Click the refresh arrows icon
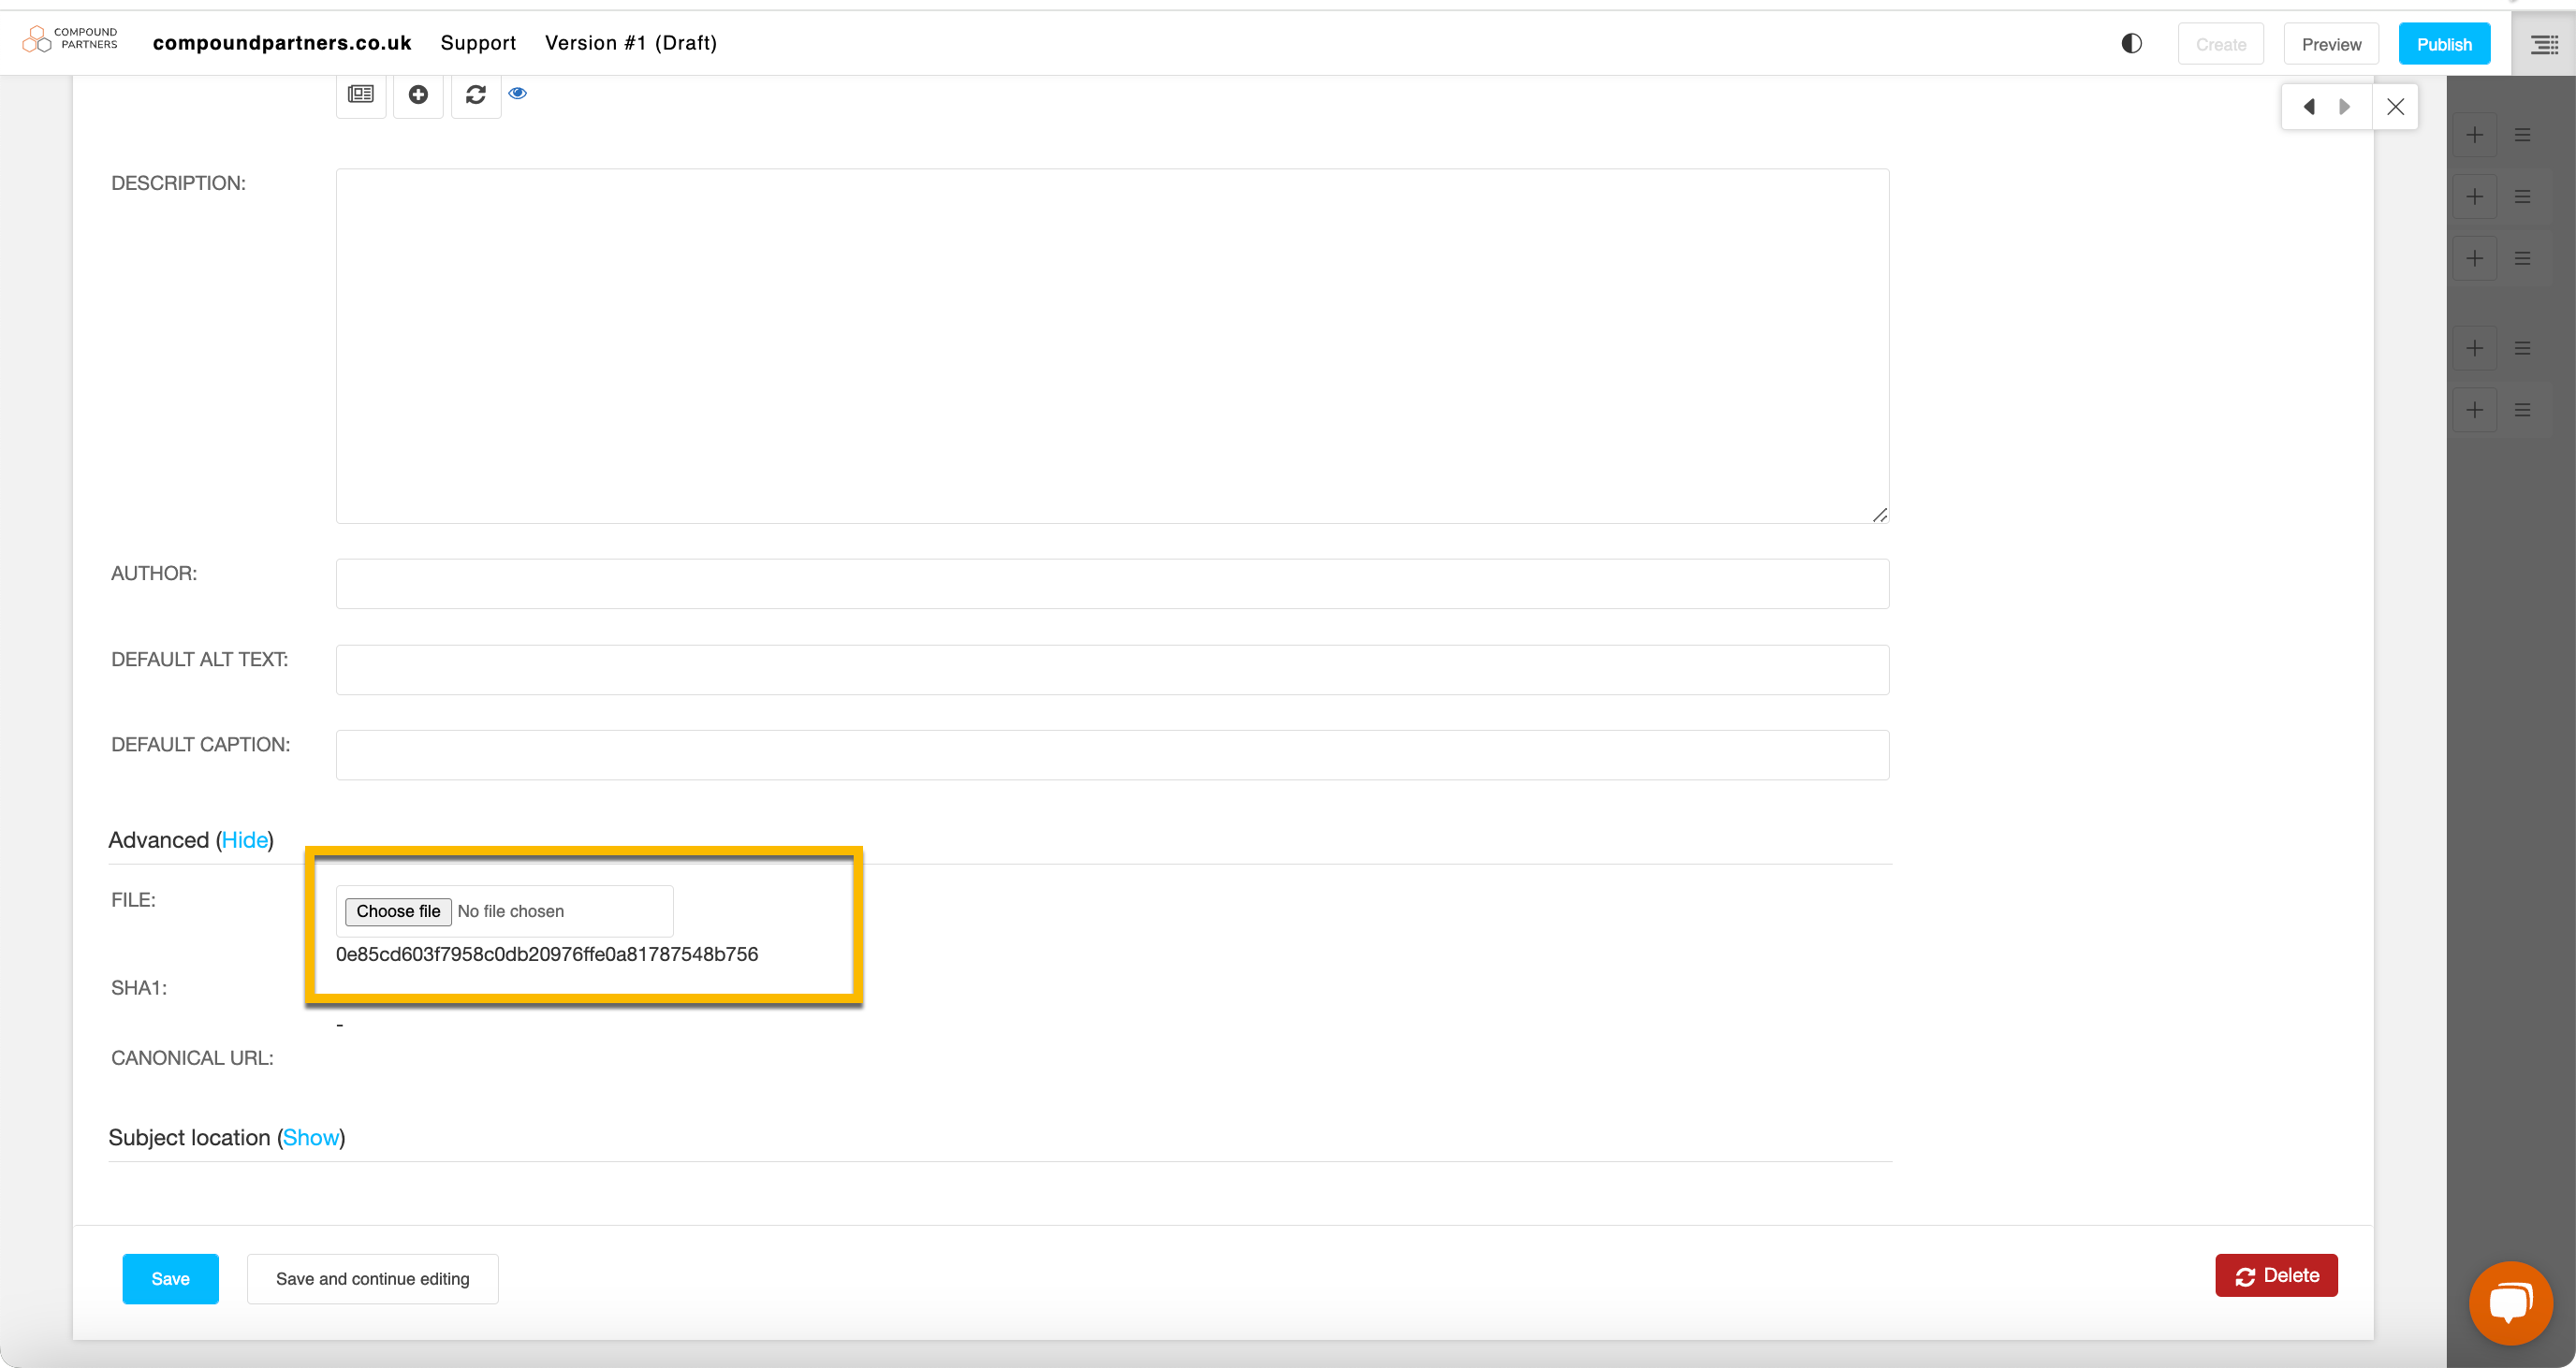2576x1368 pixels. 476,94
